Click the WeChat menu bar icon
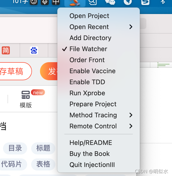The image size is (172, 176). click(110, 2)
